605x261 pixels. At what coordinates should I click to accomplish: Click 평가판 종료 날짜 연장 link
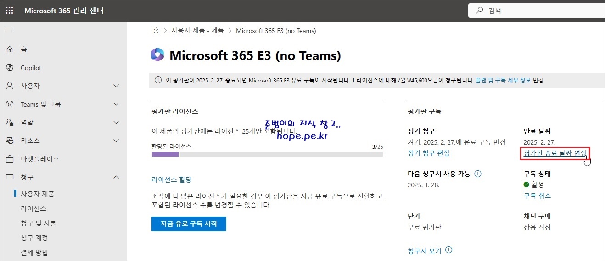pos(555,153)
